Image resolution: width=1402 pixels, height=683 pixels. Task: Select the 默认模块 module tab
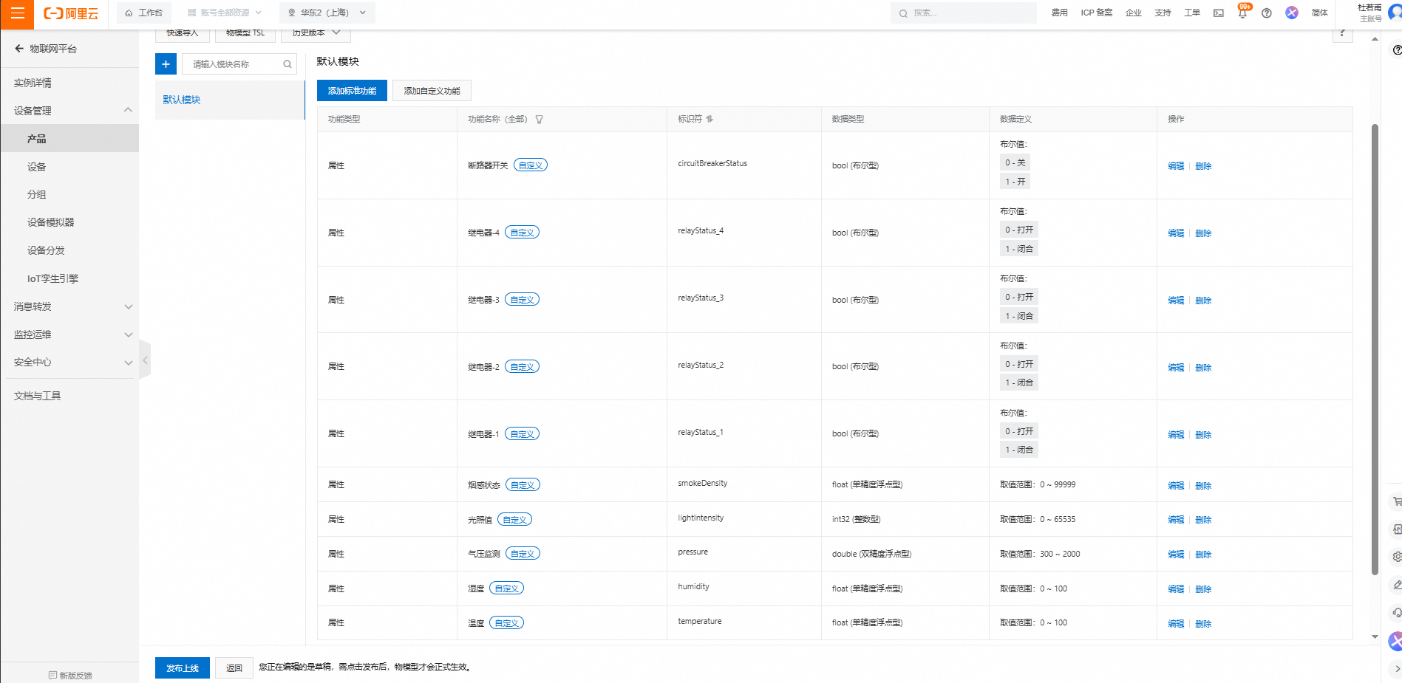182,100
